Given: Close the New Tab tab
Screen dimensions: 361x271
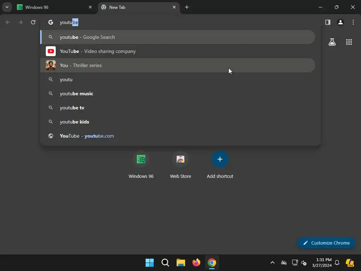Looking at the screenshot, I should tap(174, 7).
